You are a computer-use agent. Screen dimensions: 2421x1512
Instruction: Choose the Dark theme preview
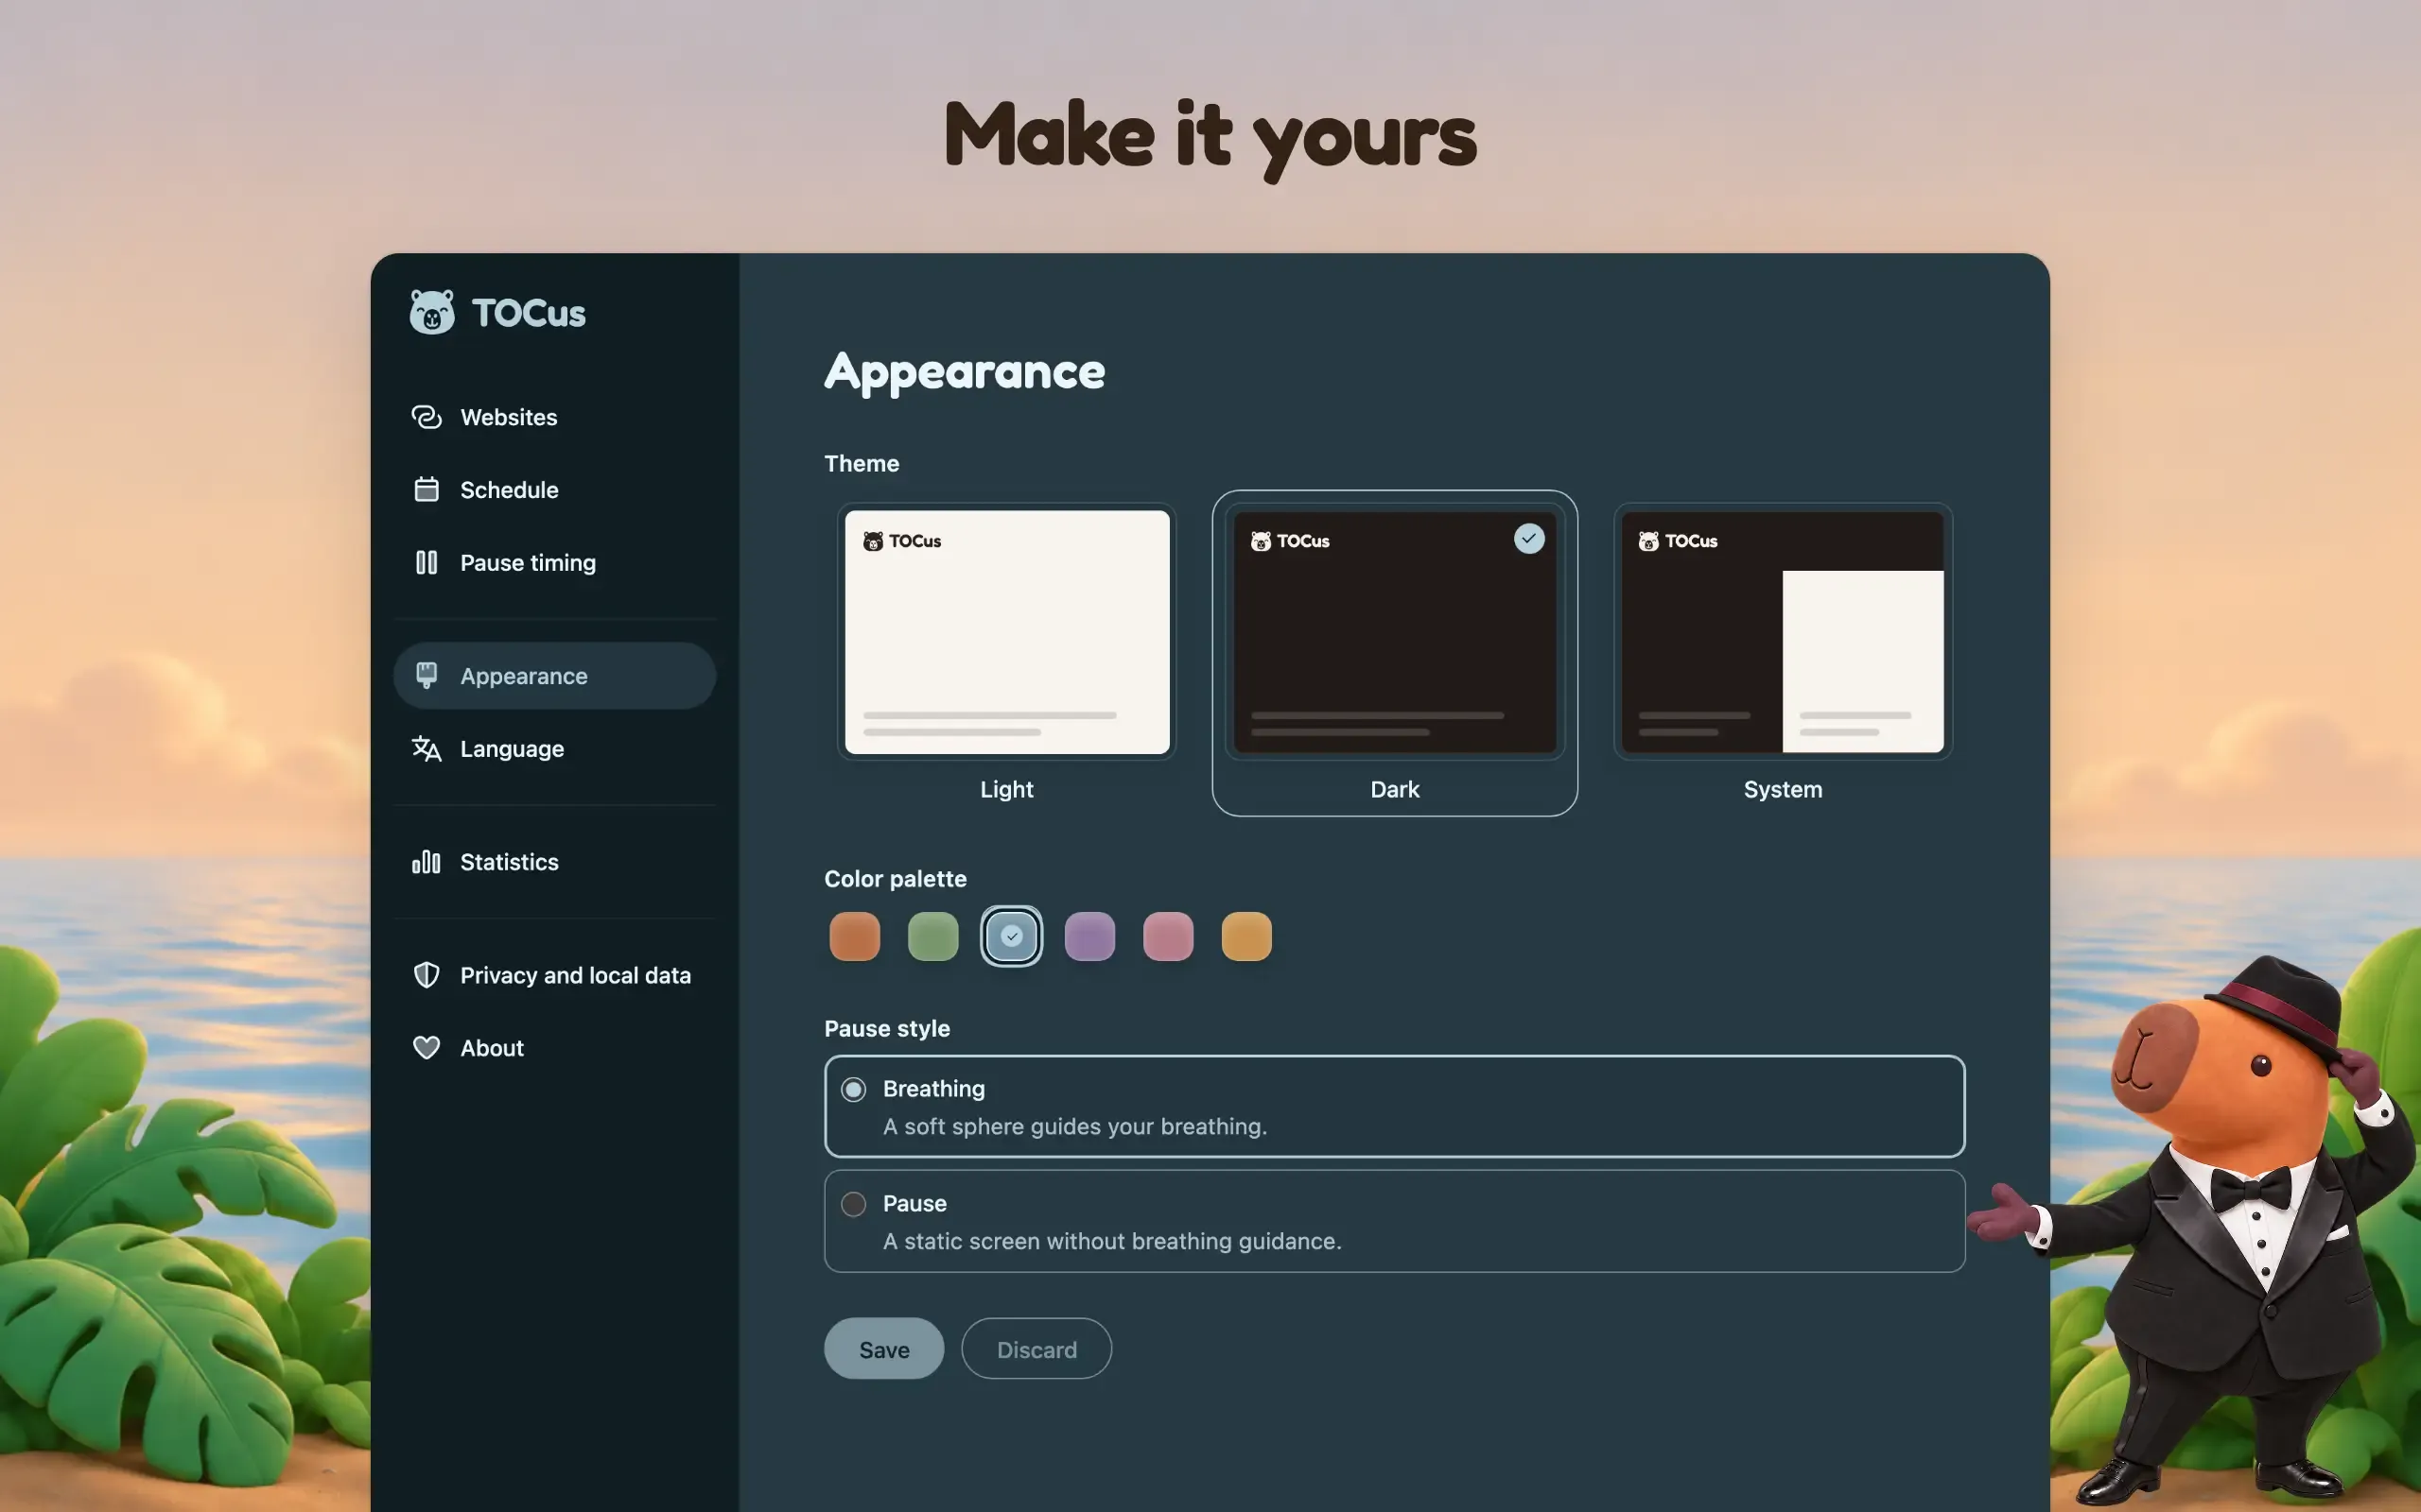(x=1395, y=631)
